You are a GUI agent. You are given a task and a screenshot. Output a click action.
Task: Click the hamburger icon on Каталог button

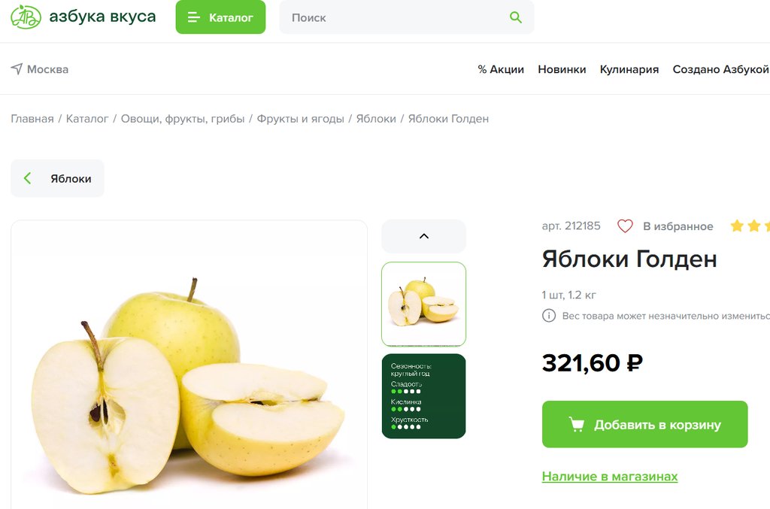[x=193, y=18]
